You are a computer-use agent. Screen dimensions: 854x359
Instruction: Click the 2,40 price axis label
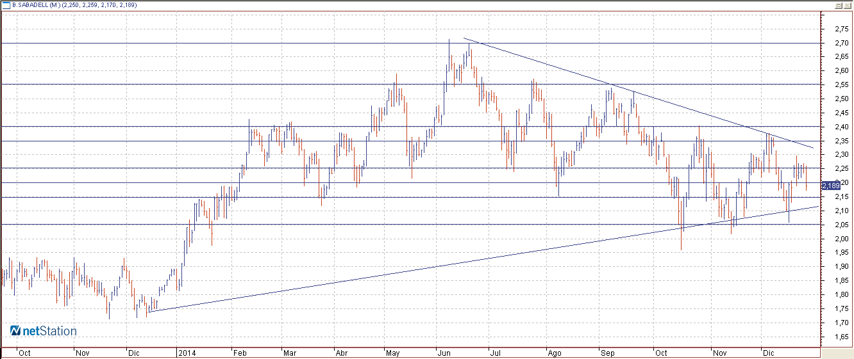(x=842, y=127)
